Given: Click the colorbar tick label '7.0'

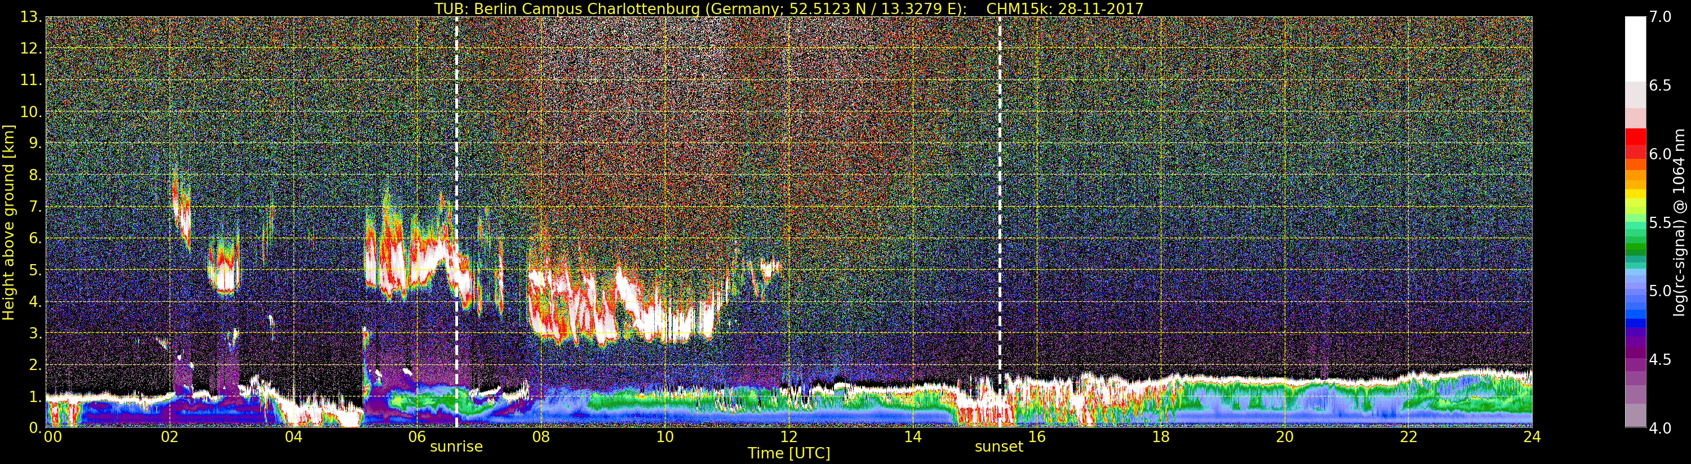Looking at the screenshot, I should pyautogui.click(x=1660, y=17).
